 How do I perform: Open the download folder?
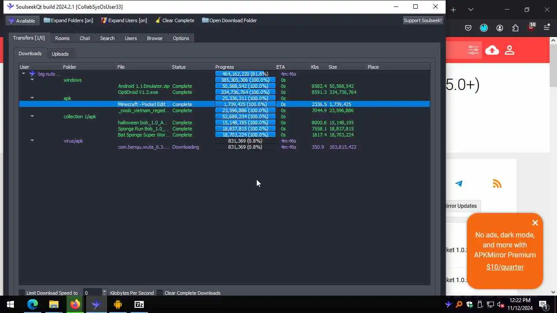229,20
